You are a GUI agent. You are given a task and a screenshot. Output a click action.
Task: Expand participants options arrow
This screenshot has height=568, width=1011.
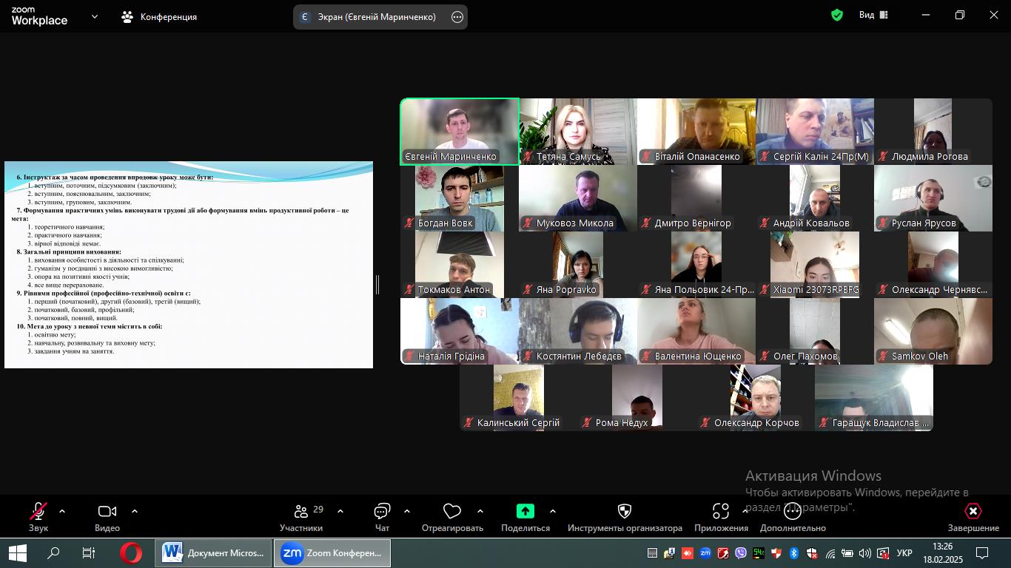(x=340, y=511)
